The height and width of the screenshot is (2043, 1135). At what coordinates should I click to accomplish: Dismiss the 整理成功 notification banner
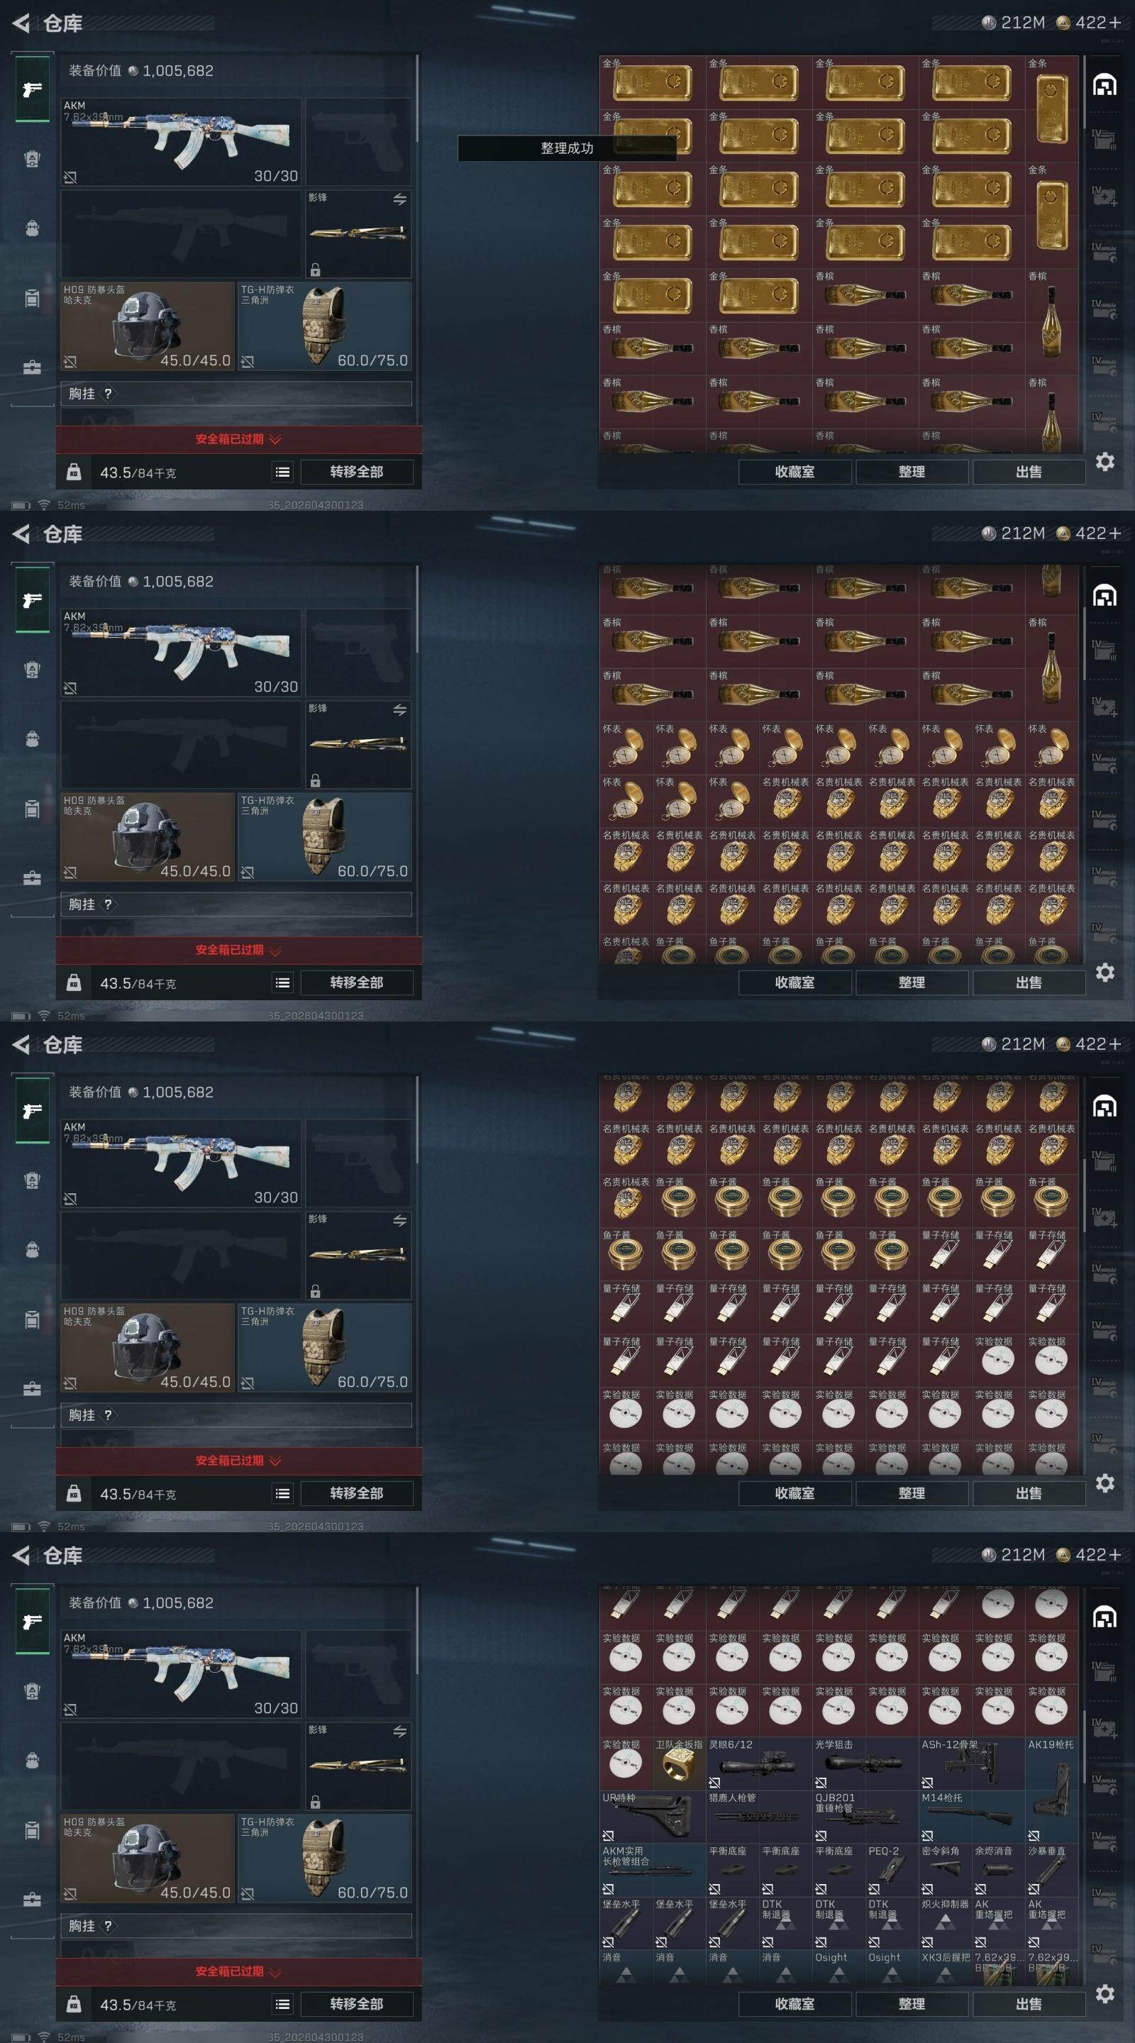coord(567,148)
